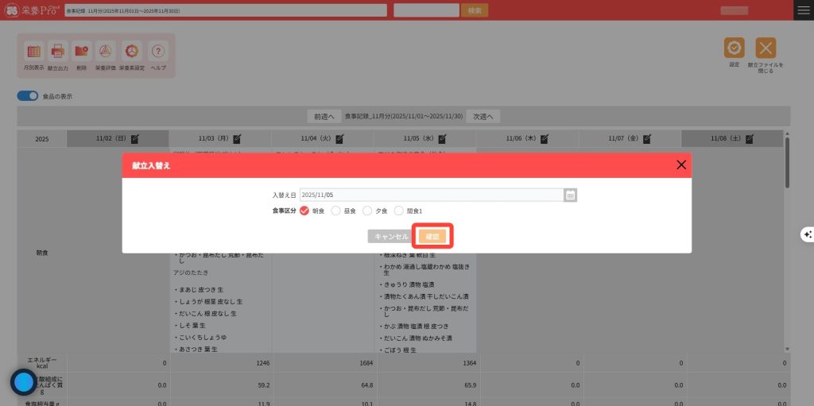
Task: Open calendar picker beside 入替え日 field
Action: click(570, 195)
